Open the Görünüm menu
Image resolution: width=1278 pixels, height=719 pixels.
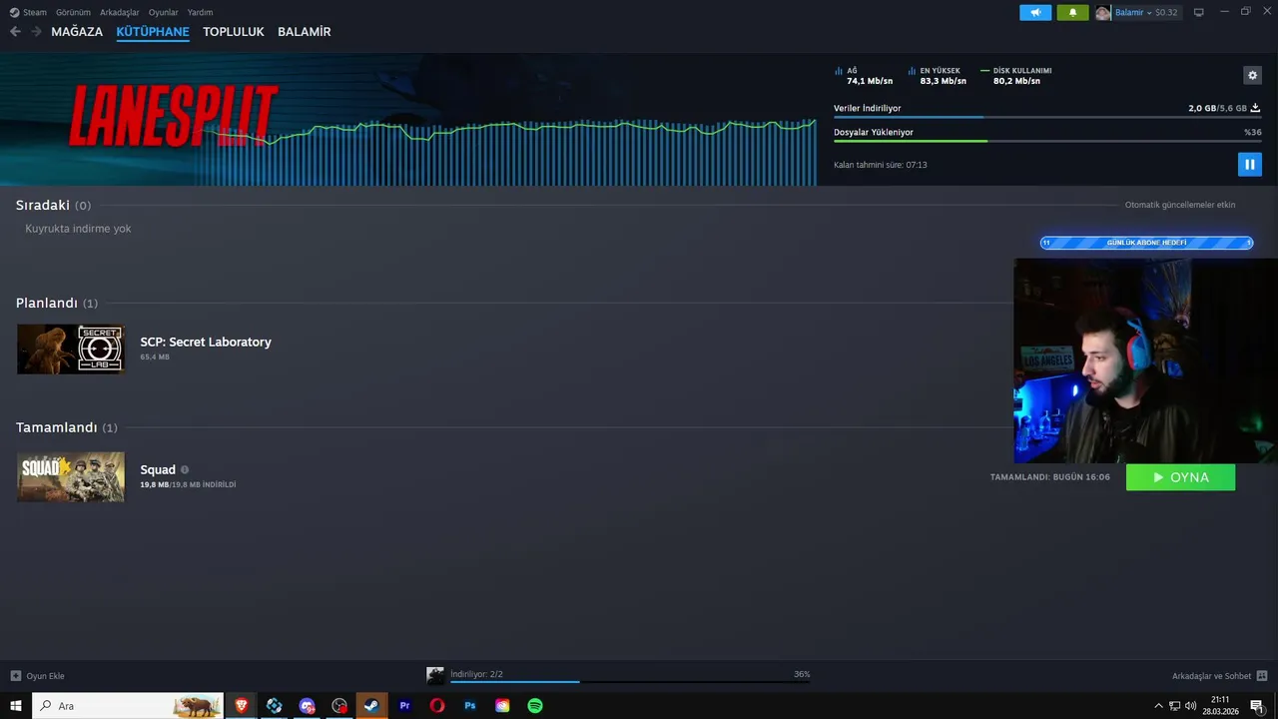pyautogui.click(x=73, y=12)
